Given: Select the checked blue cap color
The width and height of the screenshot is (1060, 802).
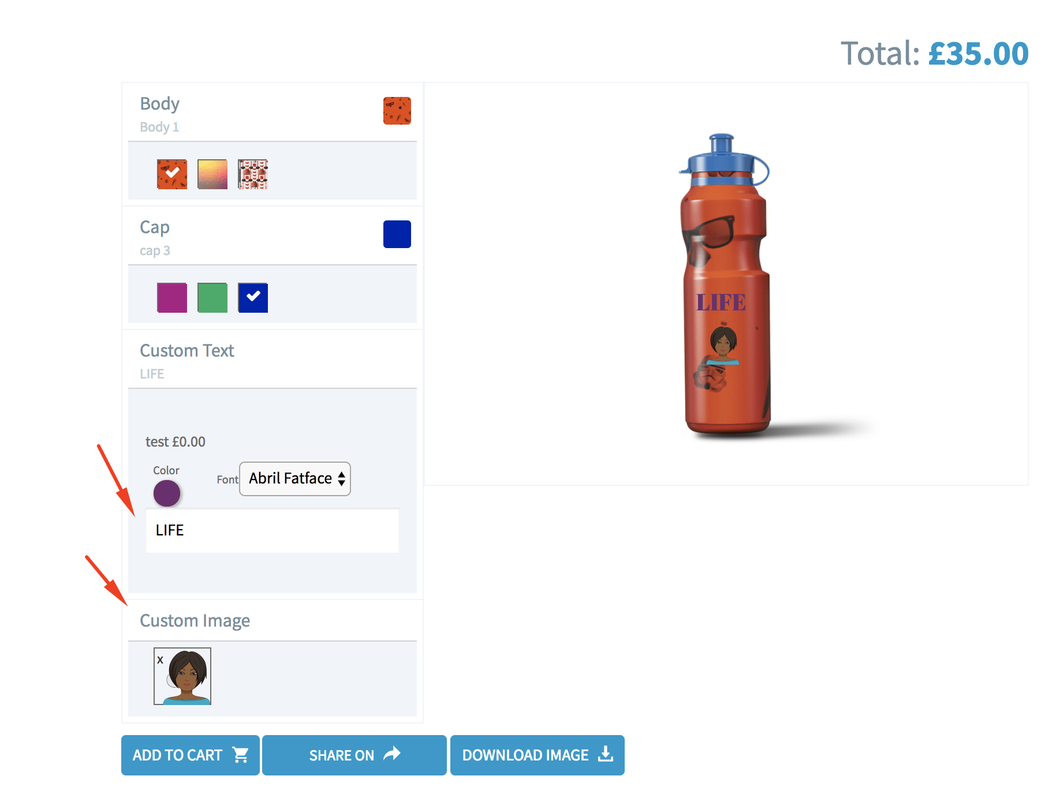Looking at the screenshot, I should click(x=253, y=298).
